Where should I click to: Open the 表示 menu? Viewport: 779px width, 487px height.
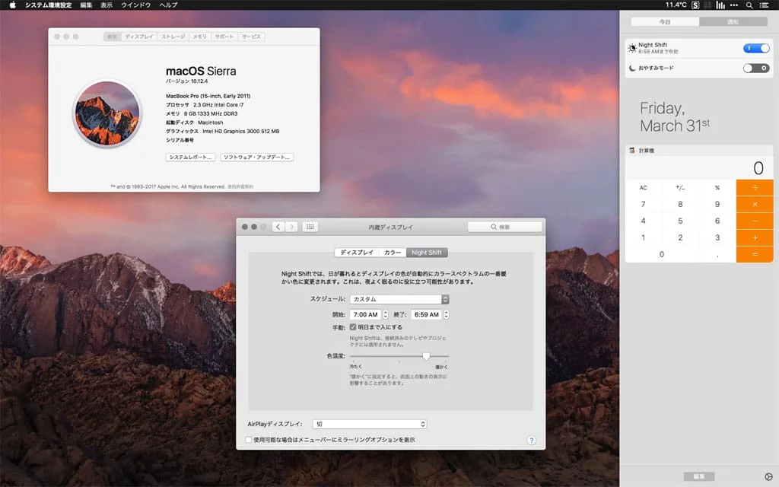(107, 5)
